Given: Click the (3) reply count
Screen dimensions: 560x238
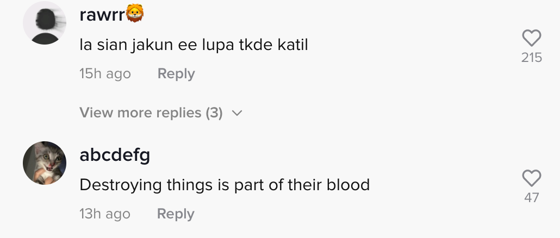Looking at the screenshot, I should click(214, 113).
